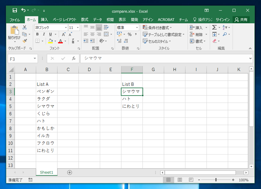
Task: Undo the last action
Action: [23, 10]
